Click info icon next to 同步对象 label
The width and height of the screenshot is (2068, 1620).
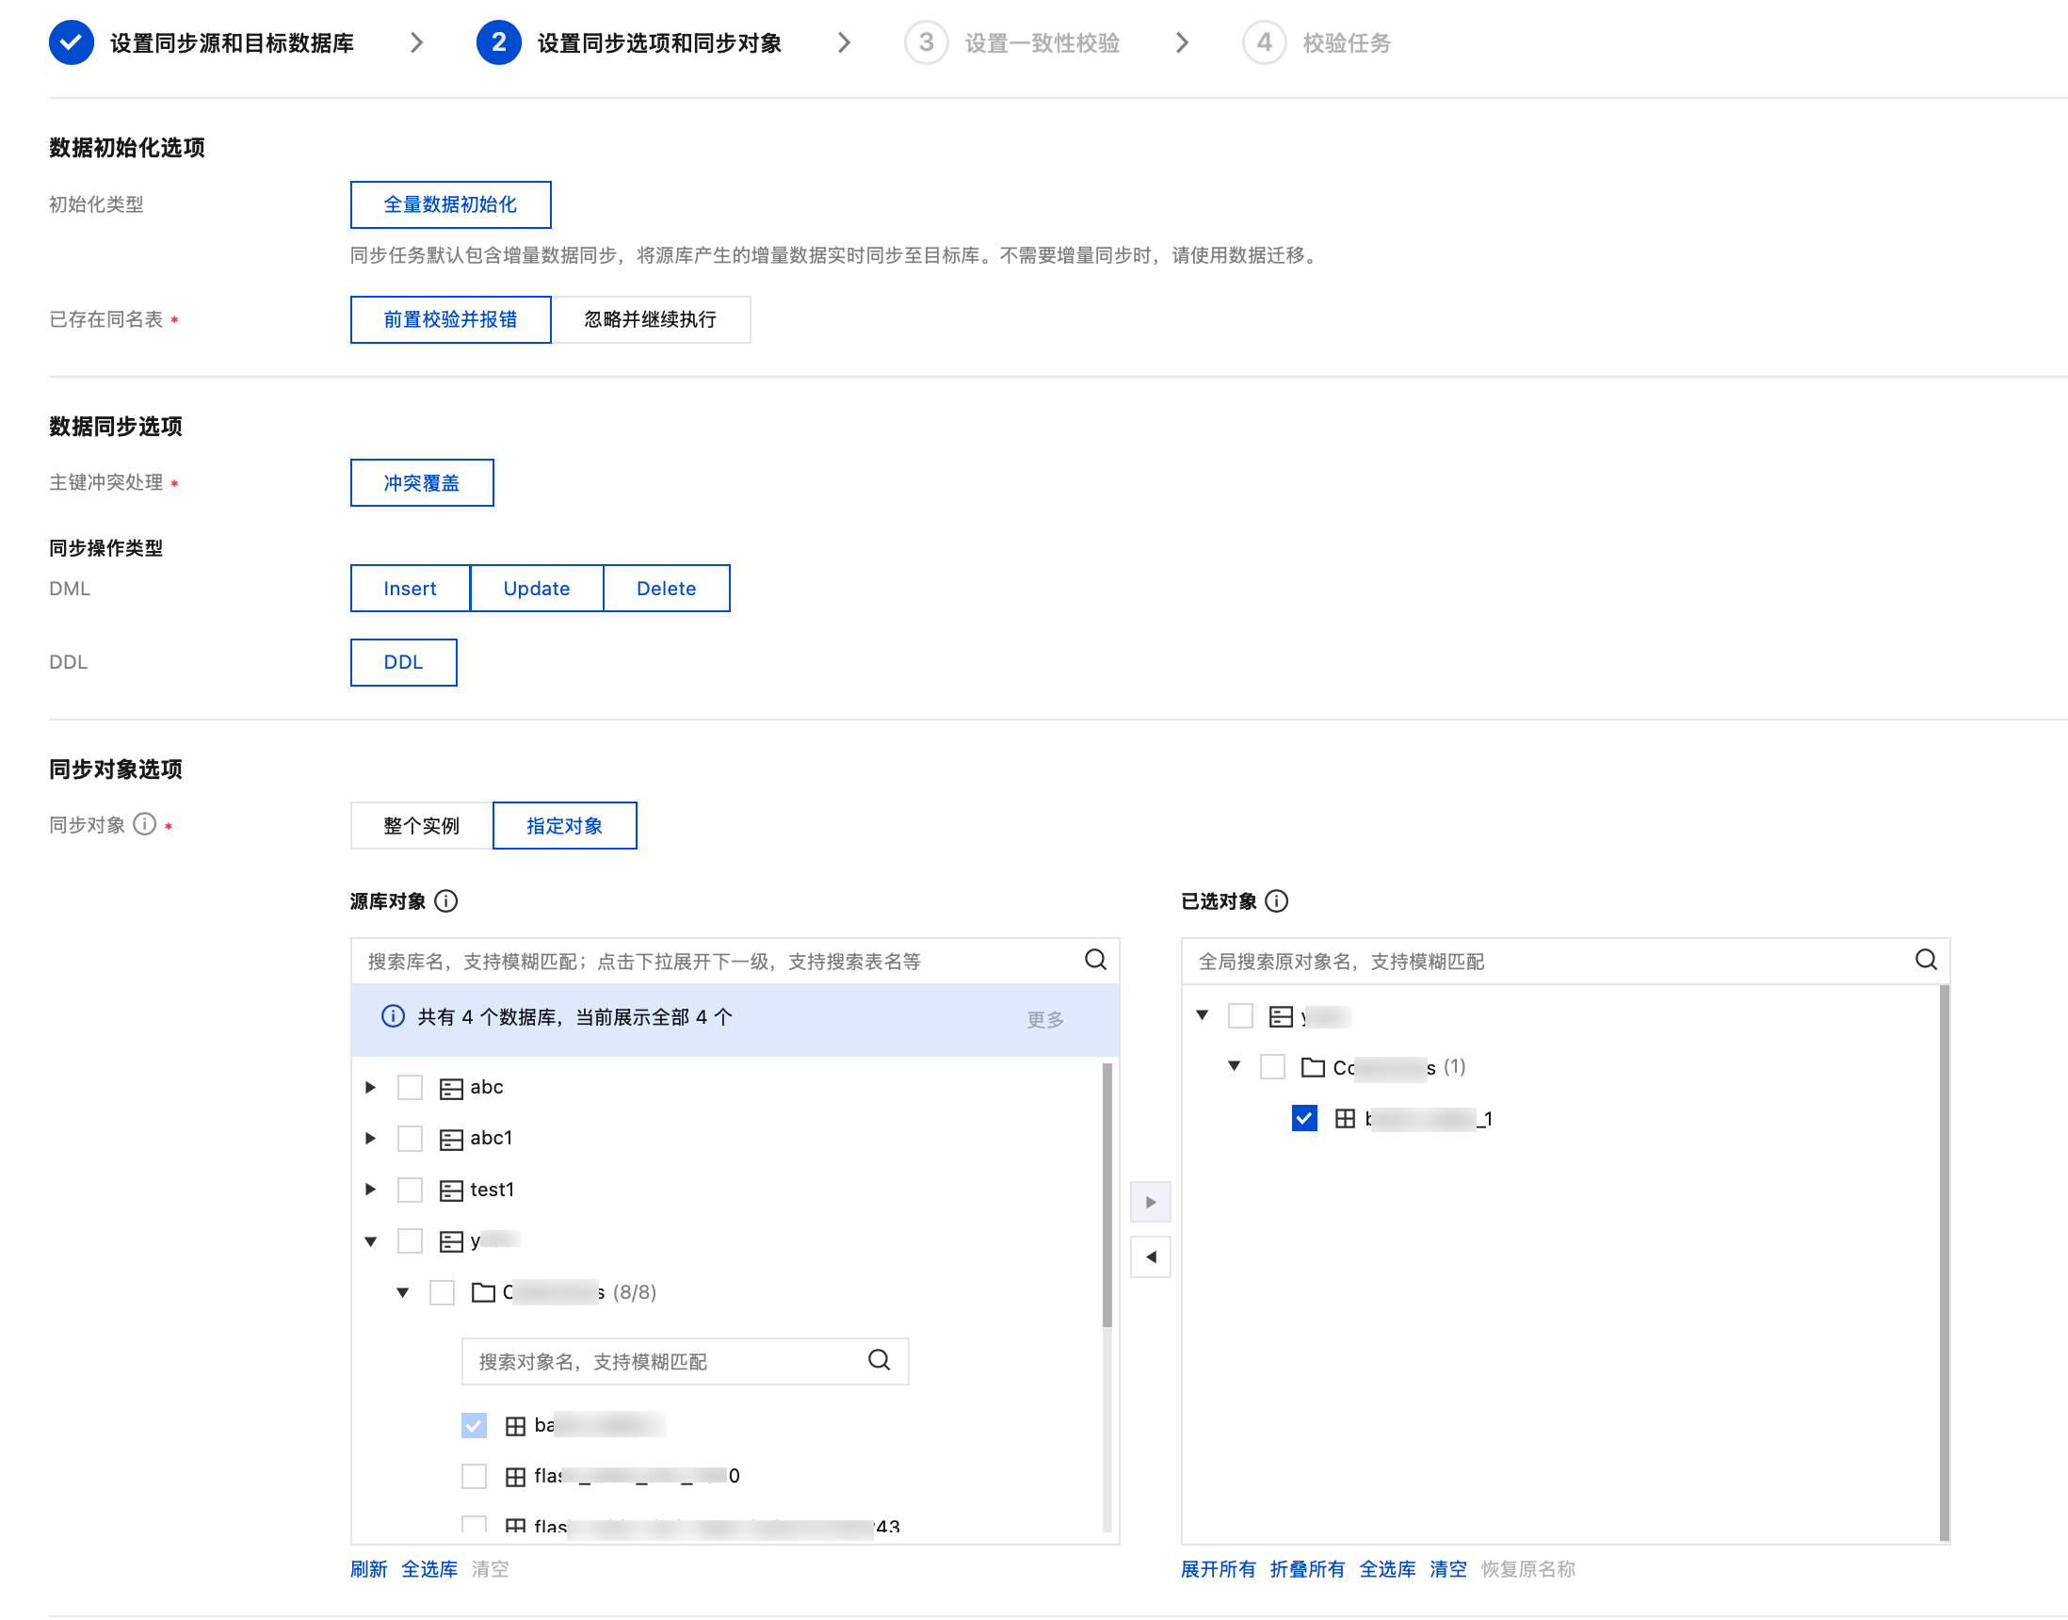coord(144,824)
